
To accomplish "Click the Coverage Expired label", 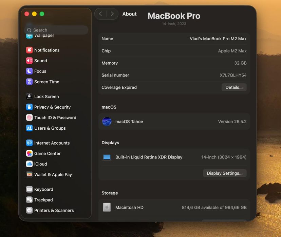I will (x=119, y=87).
